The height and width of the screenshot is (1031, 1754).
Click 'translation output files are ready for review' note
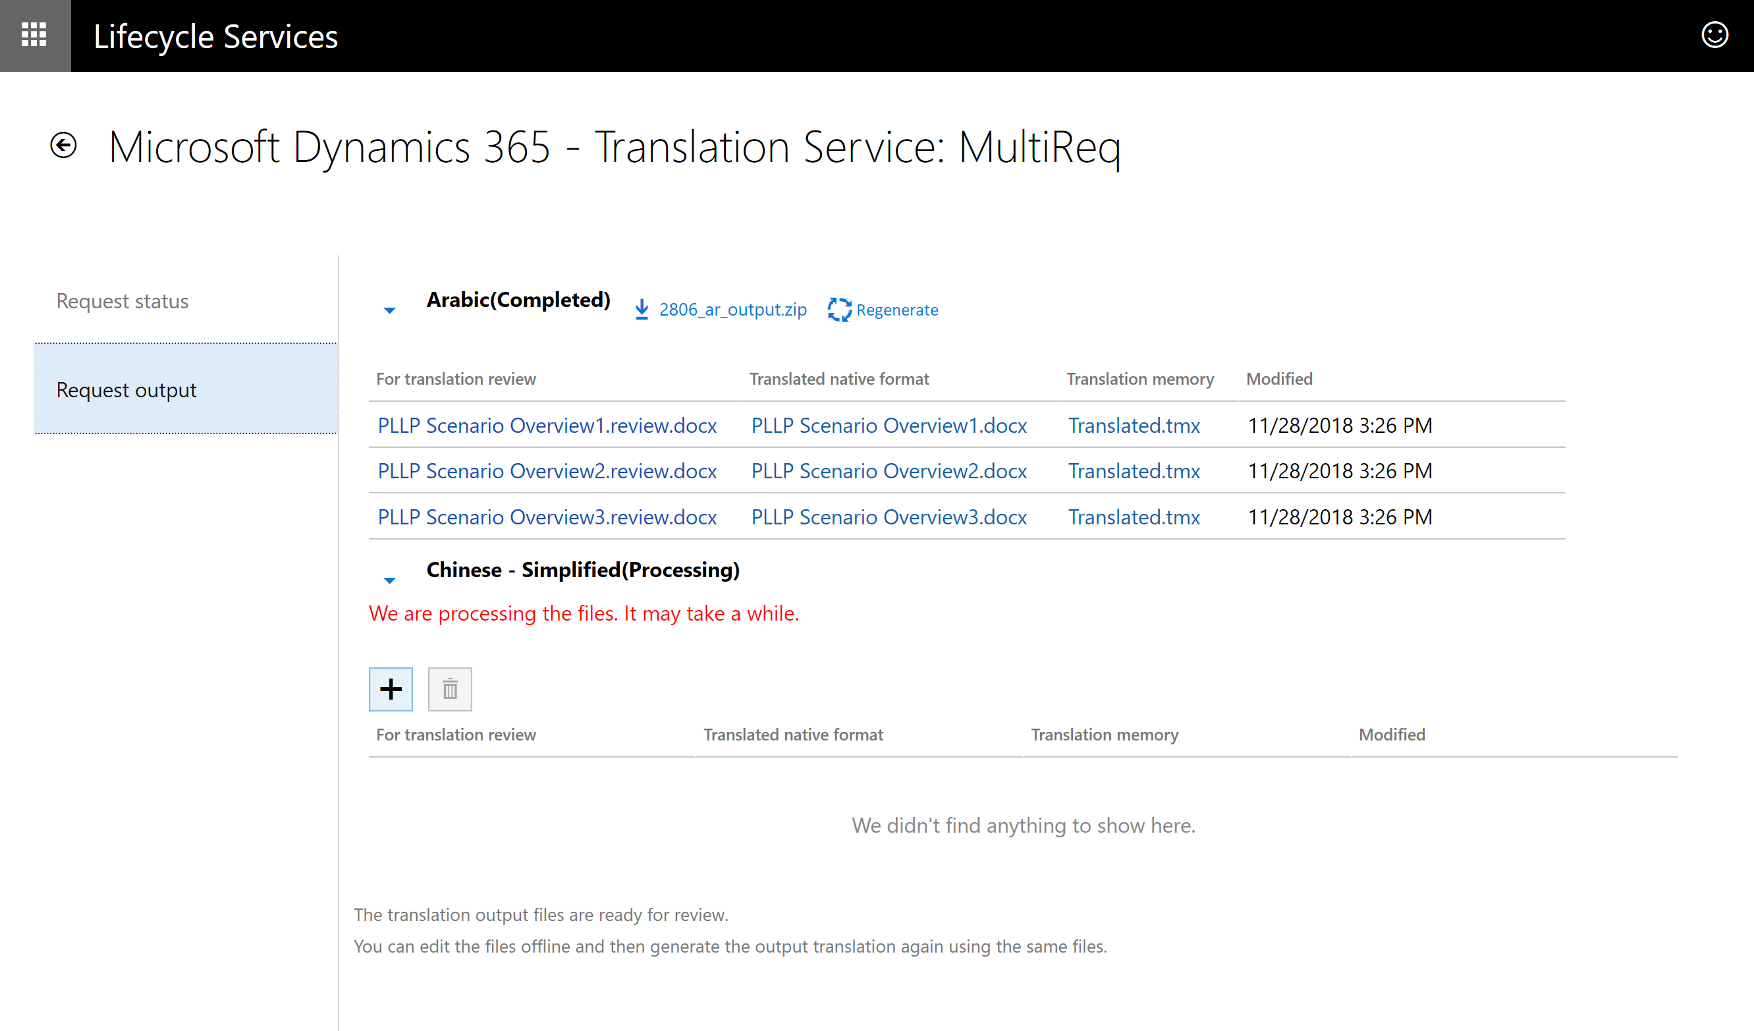[541, 915]
